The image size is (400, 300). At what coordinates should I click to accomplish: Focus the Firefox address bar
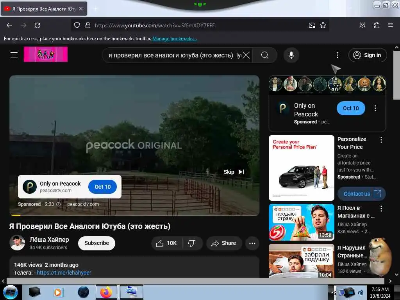(199, 25)
